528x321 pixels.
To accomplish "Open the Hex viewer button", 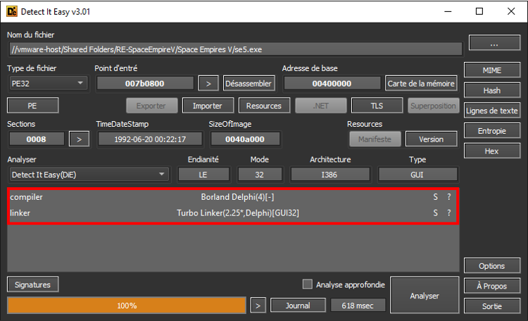I will point(492,151).
